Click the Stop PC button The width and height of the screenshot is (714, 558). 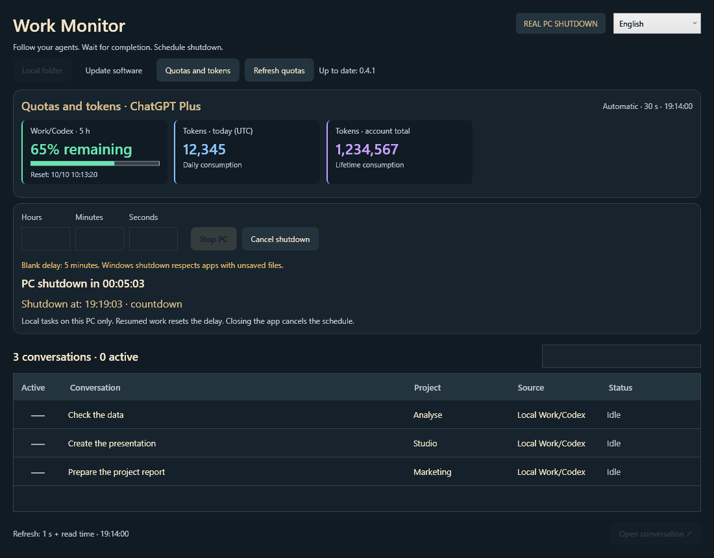pos(214,239)
